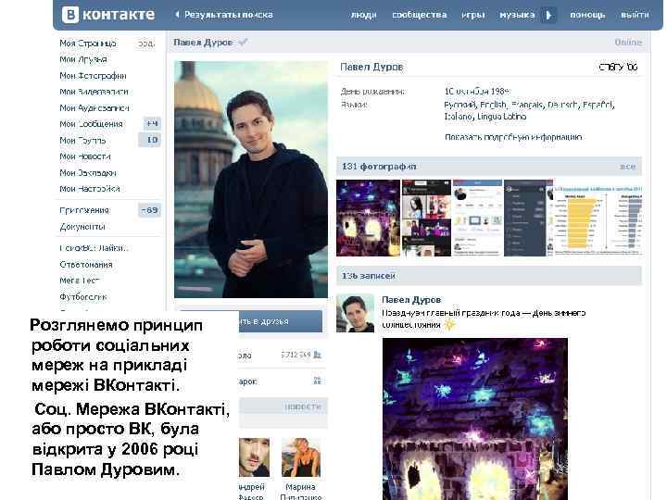This screenshot has width=667, height=500.
Task: Click the Павел Дуров author name on post
Action: [x=411, y=300]
